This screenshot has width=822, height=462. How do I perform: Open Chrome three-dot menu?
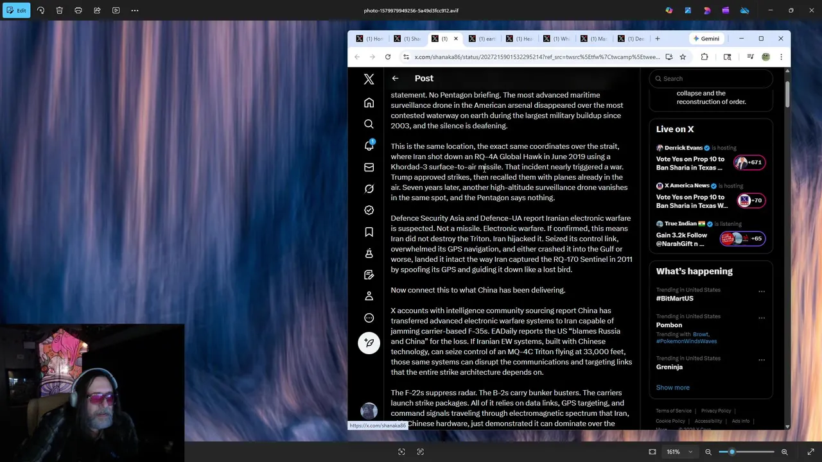(x=781, y=57)
